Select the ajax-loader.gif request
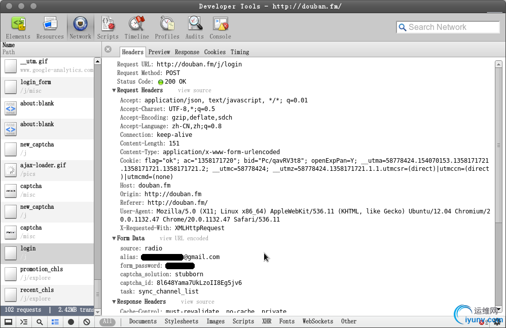 (x=48, y=170)
